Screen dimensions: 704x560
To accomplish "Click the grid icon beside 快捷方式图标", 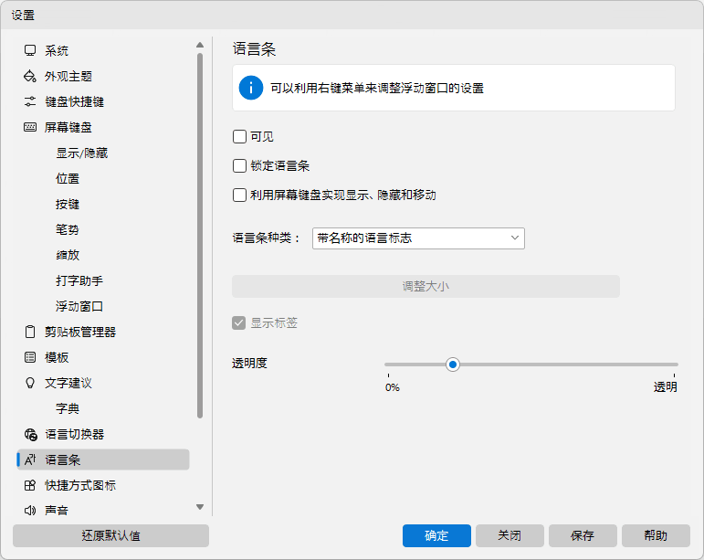I will 30,485.
